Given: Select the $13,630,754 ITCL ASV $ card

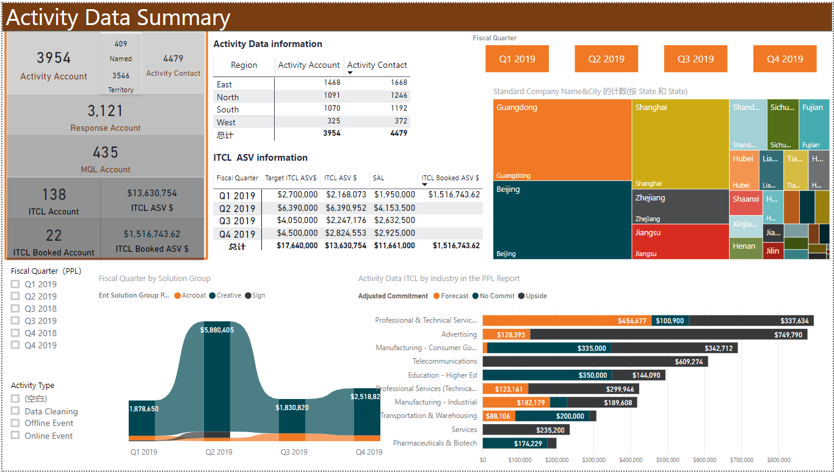Looking at the screenshot, I should [153, 198].
